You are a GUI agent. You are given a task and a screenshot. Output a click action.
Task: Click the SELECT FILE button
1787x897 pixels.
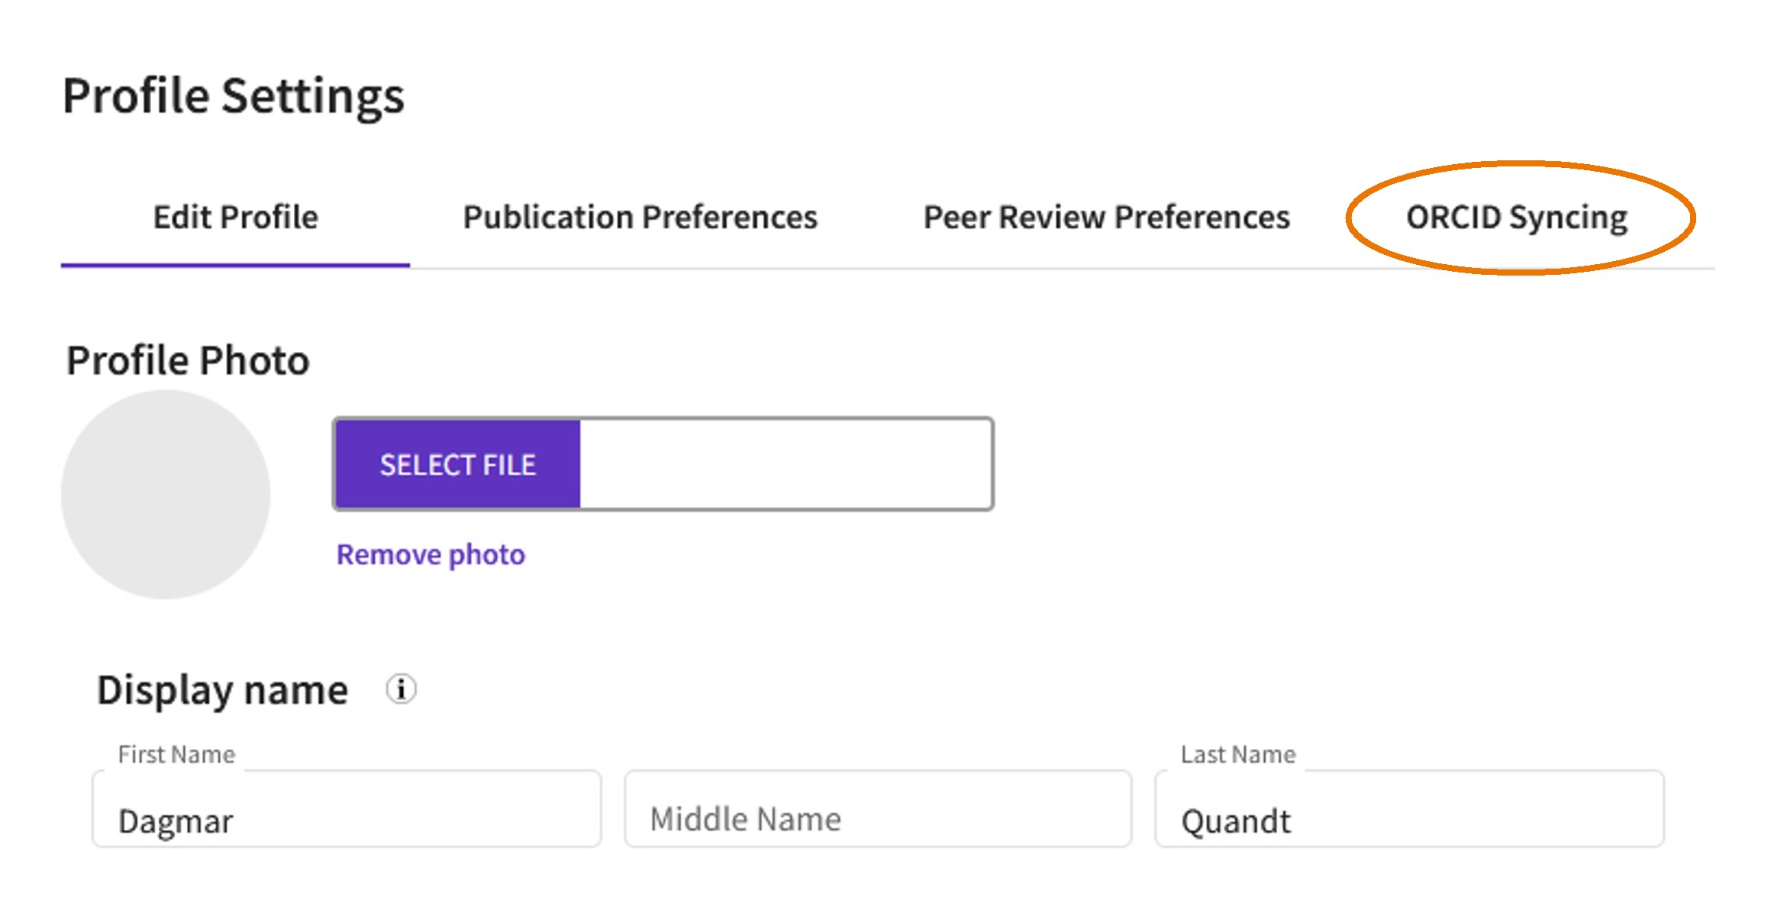tap(458, 464)
